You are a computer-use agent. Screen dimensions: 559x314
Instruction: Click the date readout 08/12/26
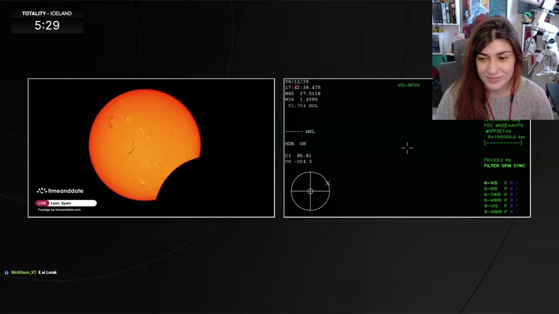[x=297, y=82]
